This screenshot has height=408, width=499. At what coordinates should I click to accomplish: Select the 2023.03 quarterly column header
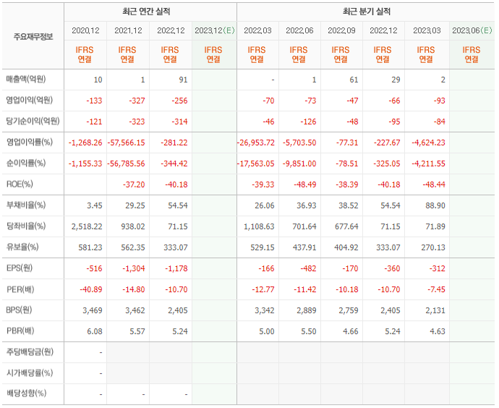pos(427,30)
